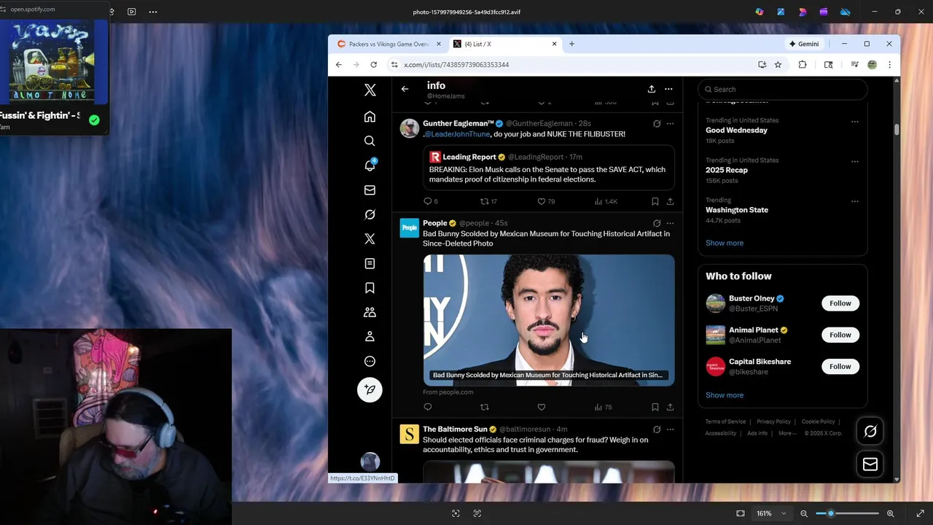Open Chrome three-dot menu
933x525 pixels.
(x=889, y=65)
